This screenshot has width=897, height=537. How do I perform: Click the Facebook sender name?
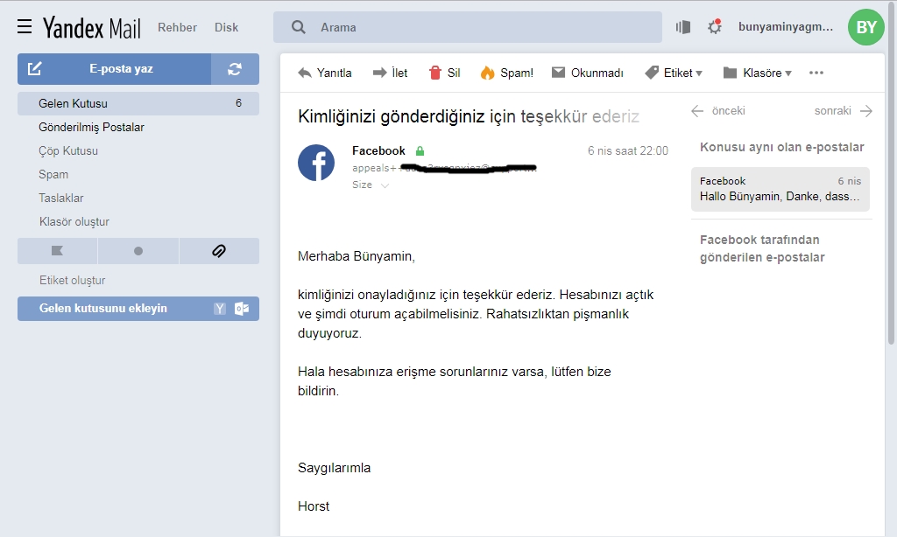pyautogui.click(x=378, y=150)
